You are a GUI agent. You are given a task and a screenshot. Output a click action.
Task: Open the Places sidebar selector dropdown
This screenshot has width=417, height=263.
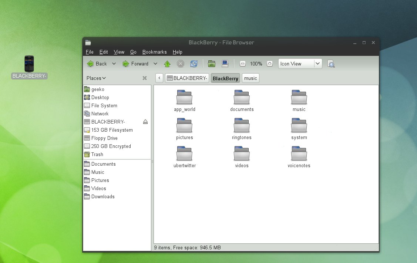tap(96, 78)
